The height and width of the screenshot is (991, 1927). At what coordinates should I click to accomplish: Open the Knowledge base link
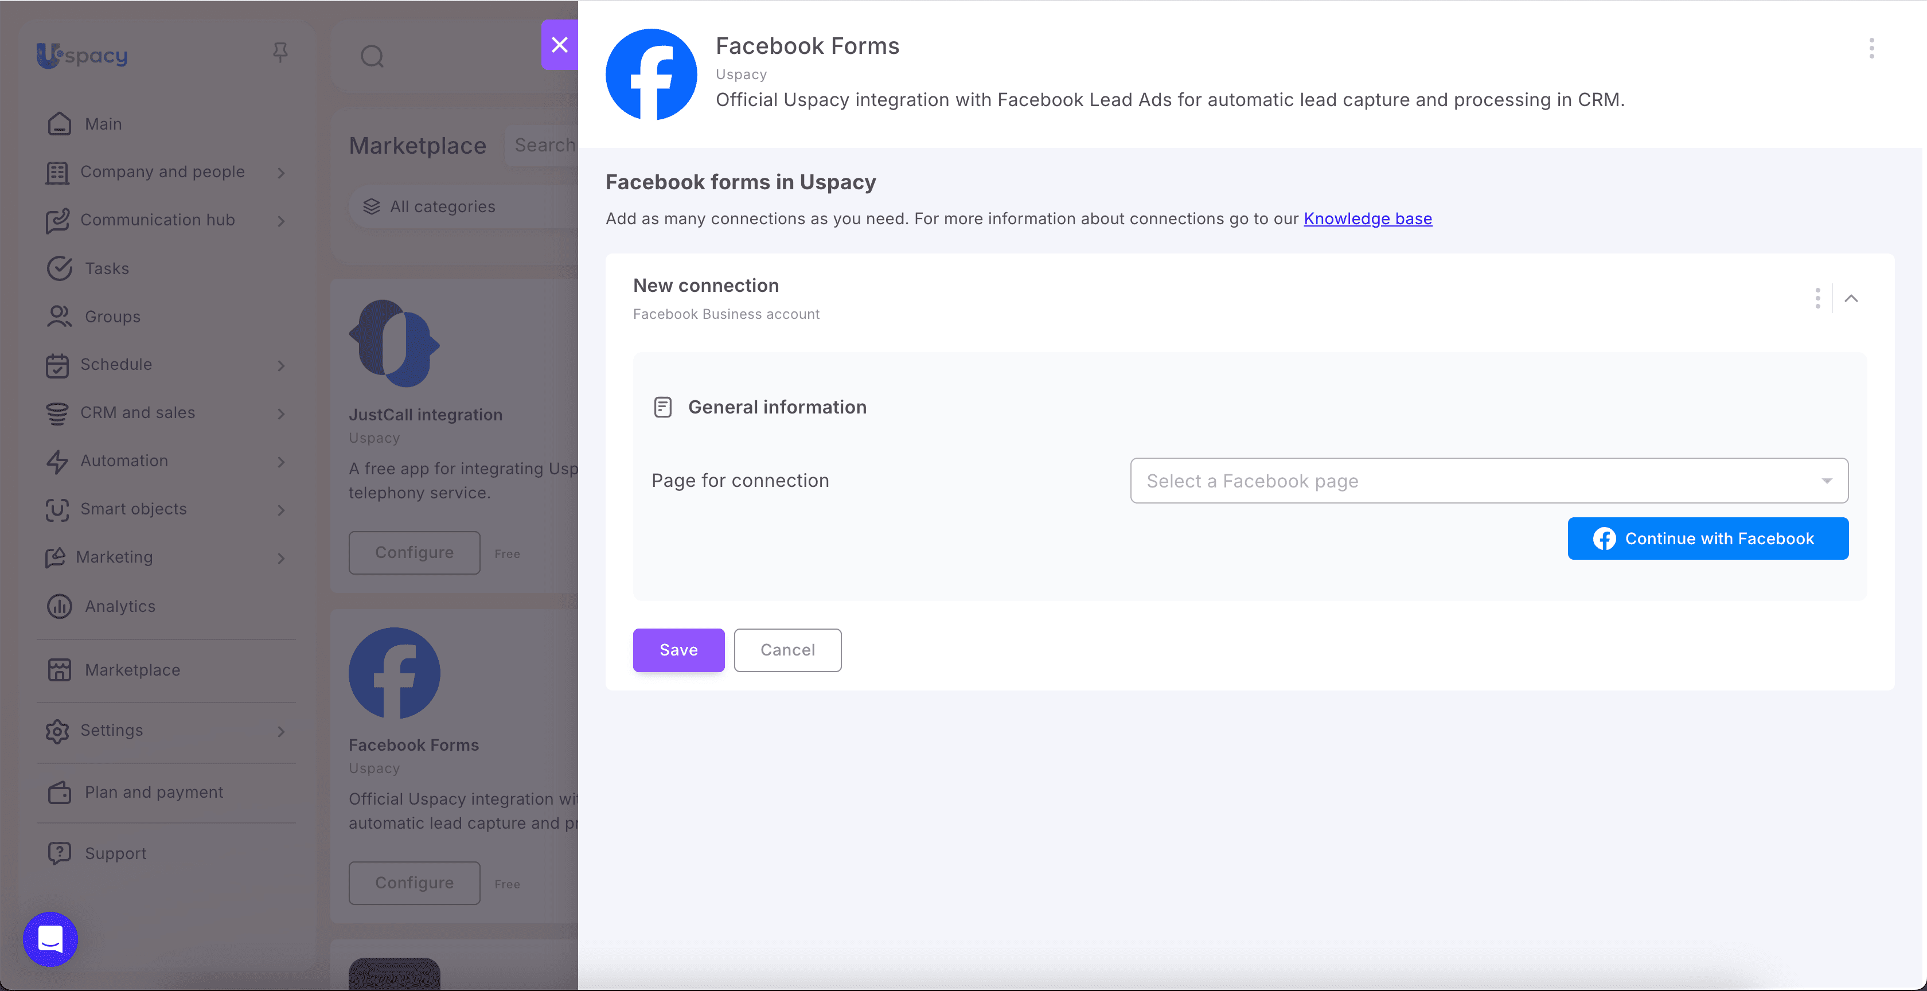coord(1367,219)
